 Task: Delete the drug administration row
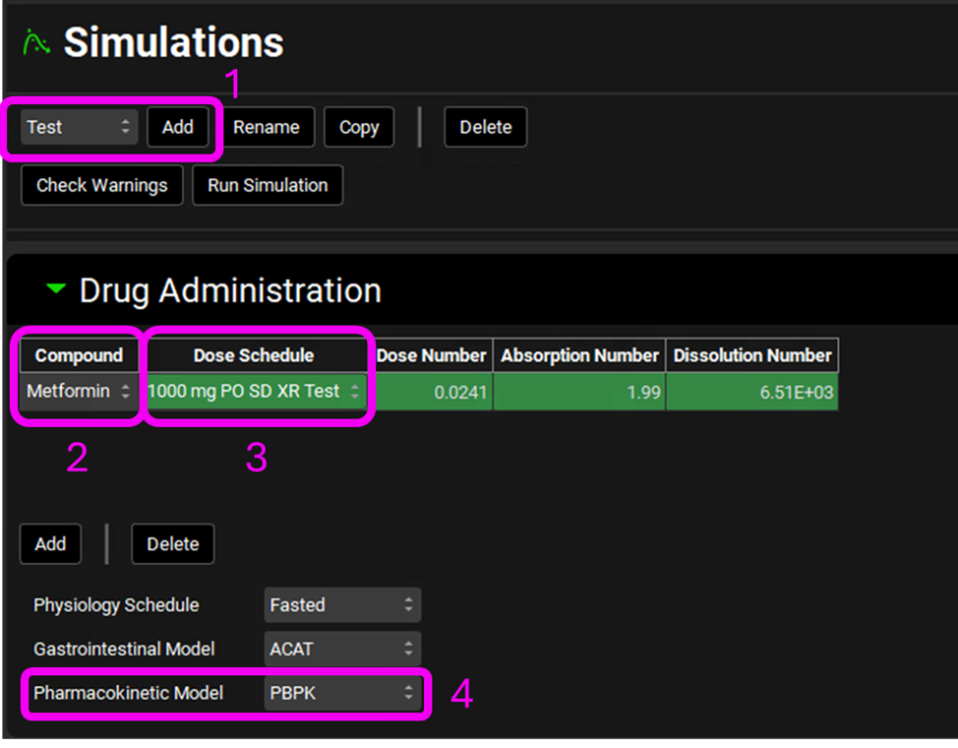click(172, 543)
